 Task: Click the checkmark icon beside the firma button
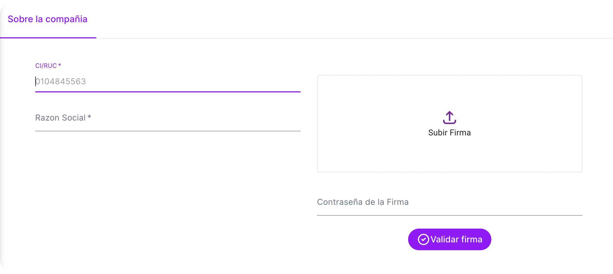(424, 239)
